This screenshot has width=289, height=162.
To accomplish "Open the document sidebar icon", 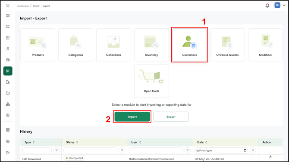I will pyautogui.click(x=8, y=38).
